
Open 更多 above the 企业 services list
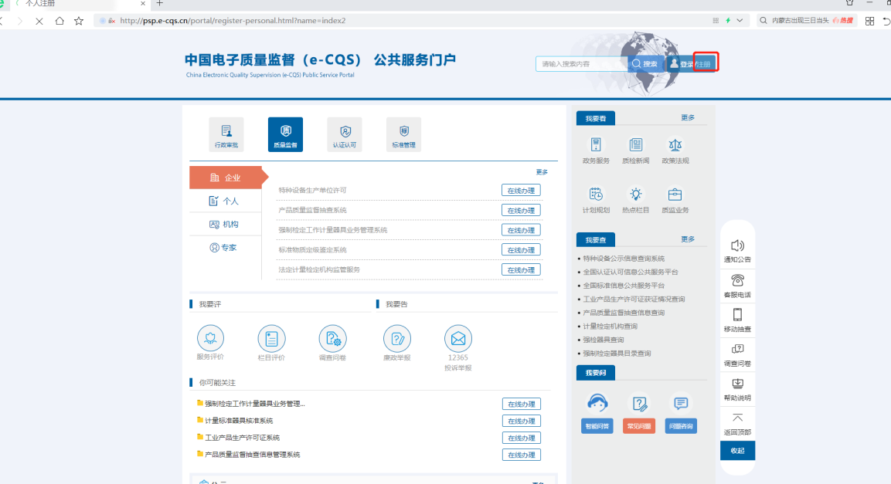point(542,172)
